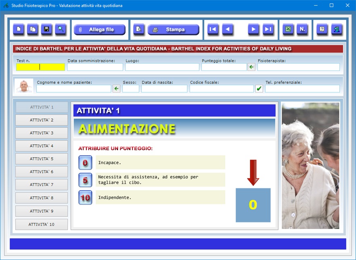This screenshot has width=356, height=260.
Task: Go to ATTIVITA' 8
Action: (42, 198)
